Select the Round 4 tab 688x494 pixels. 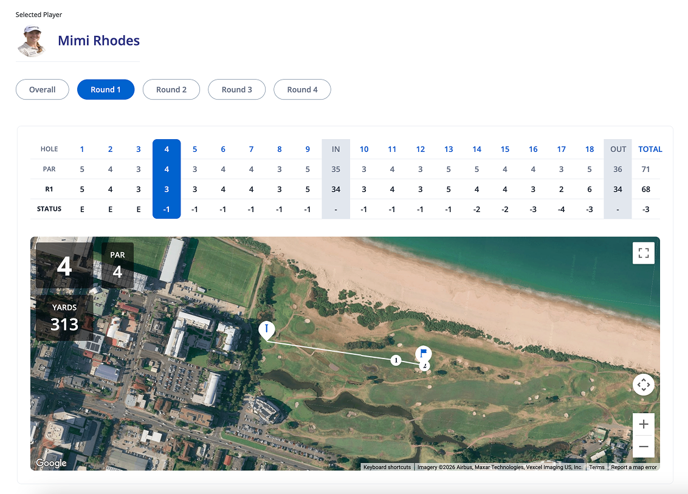(302, 89)
